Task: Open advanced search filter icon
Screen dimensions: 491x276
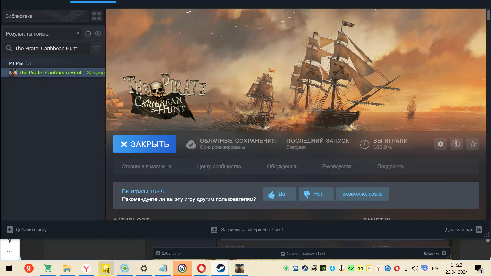Action: [97, 48]
